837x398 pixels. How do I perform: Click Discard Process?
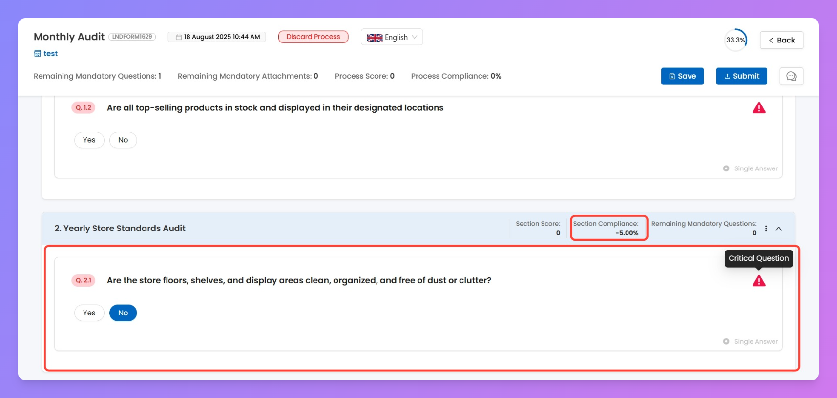click(x=313, y=37)
